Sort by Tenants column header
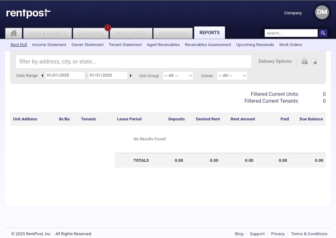Image resolution: width=336 pixels, height=238 pixels. [88, 119]
